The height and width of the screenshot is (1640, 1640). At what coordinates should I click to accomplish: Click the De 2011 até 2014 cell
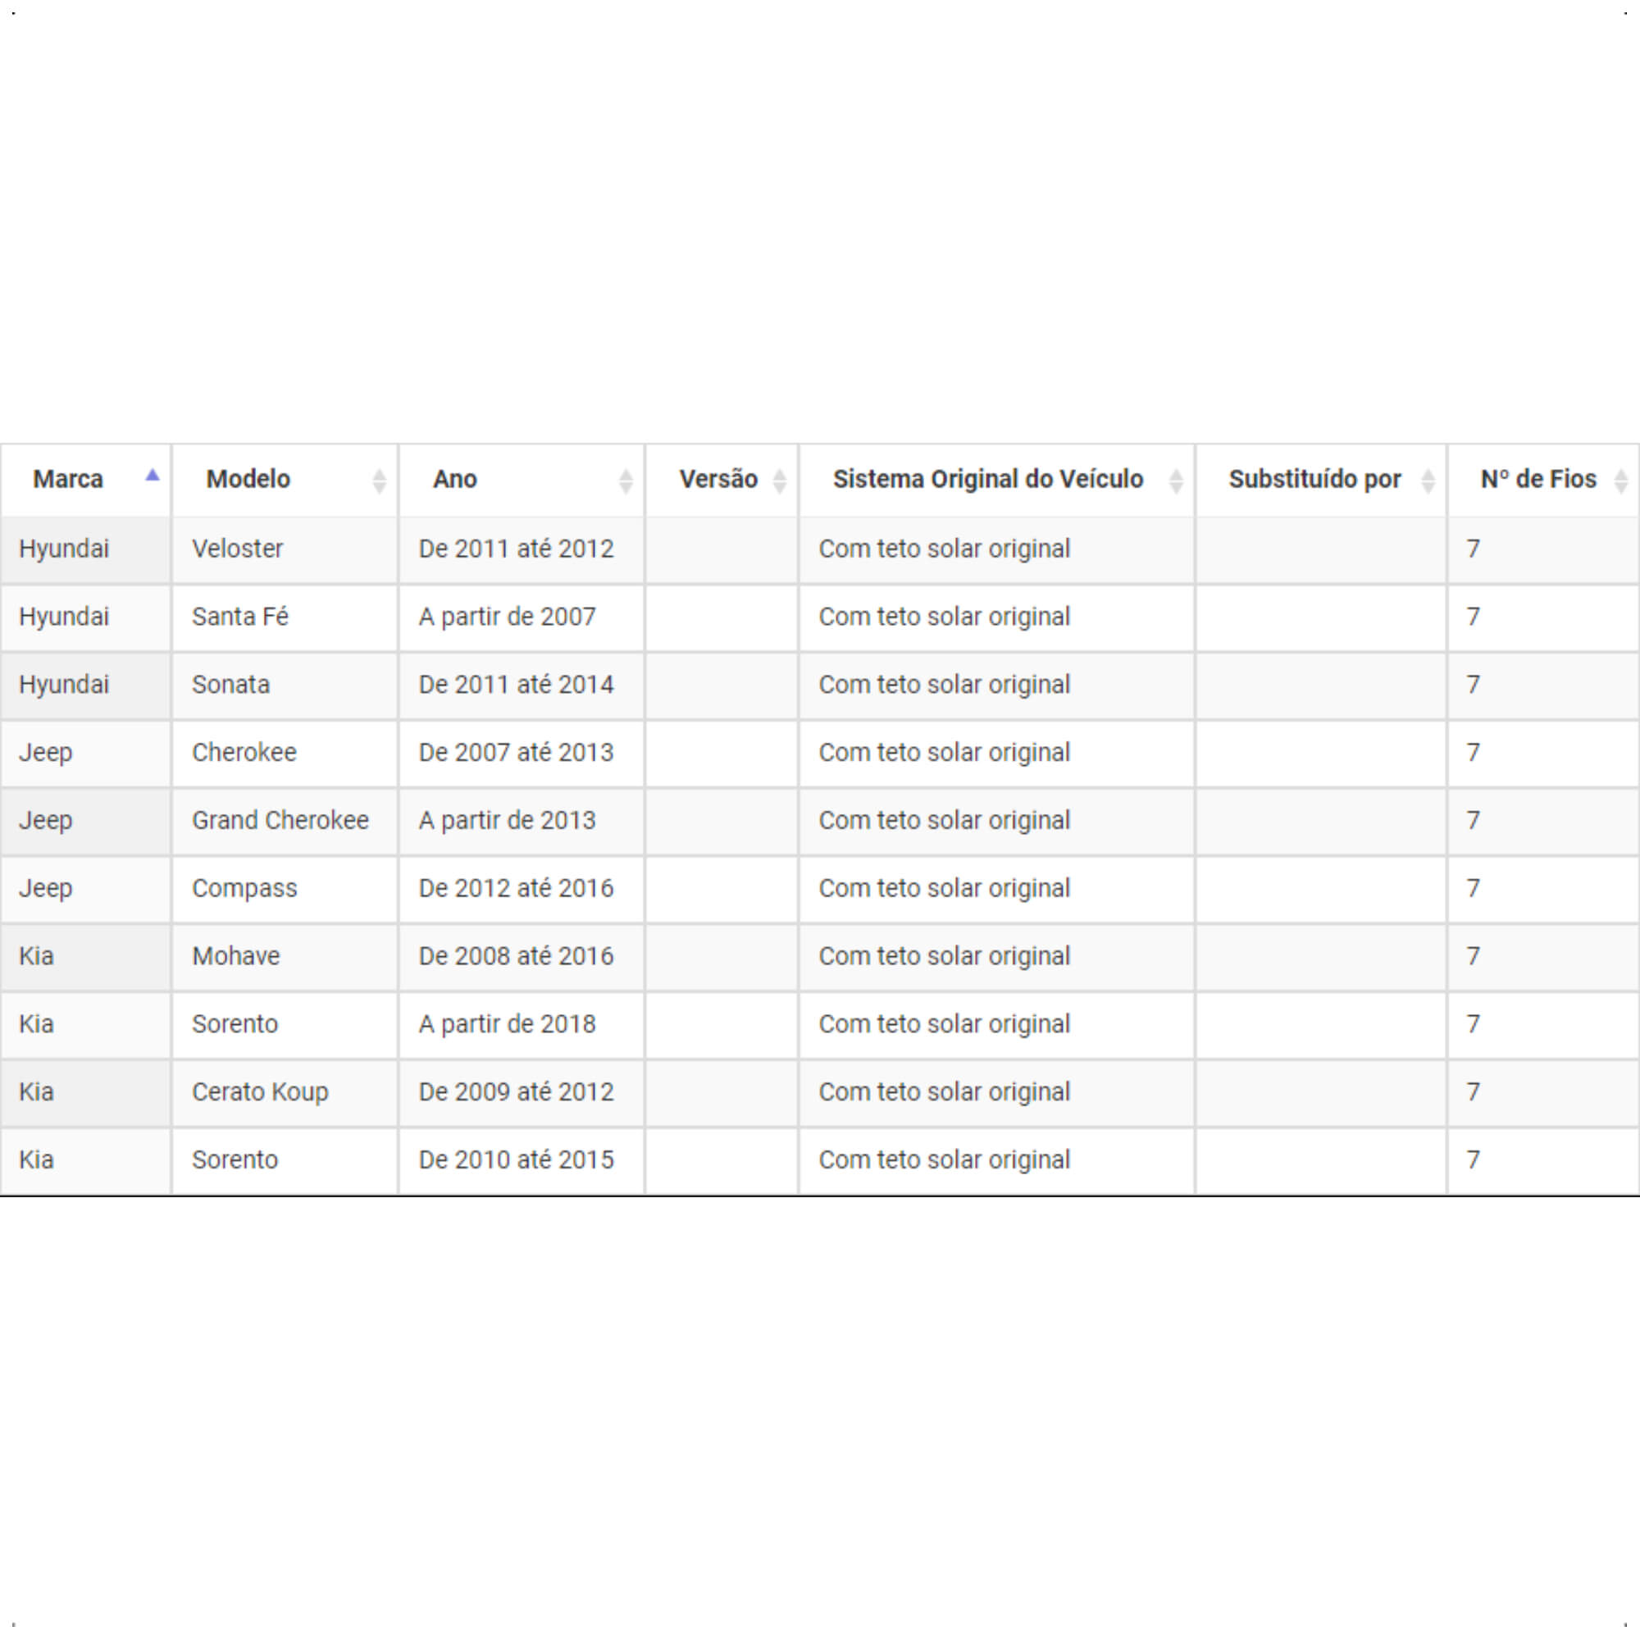click(522, 685)
